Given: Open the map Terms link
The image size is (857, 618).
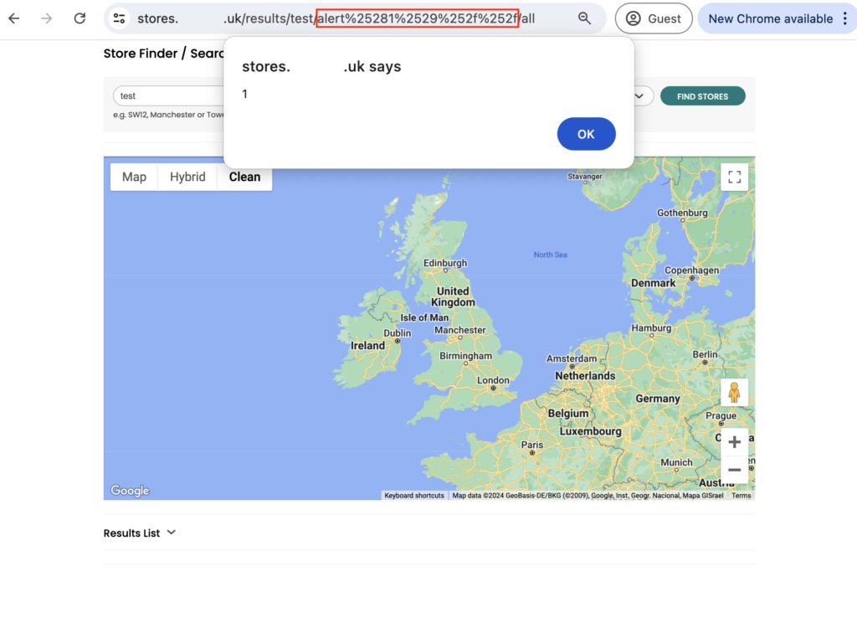Looking at the screenshot, I should [742, 496].
